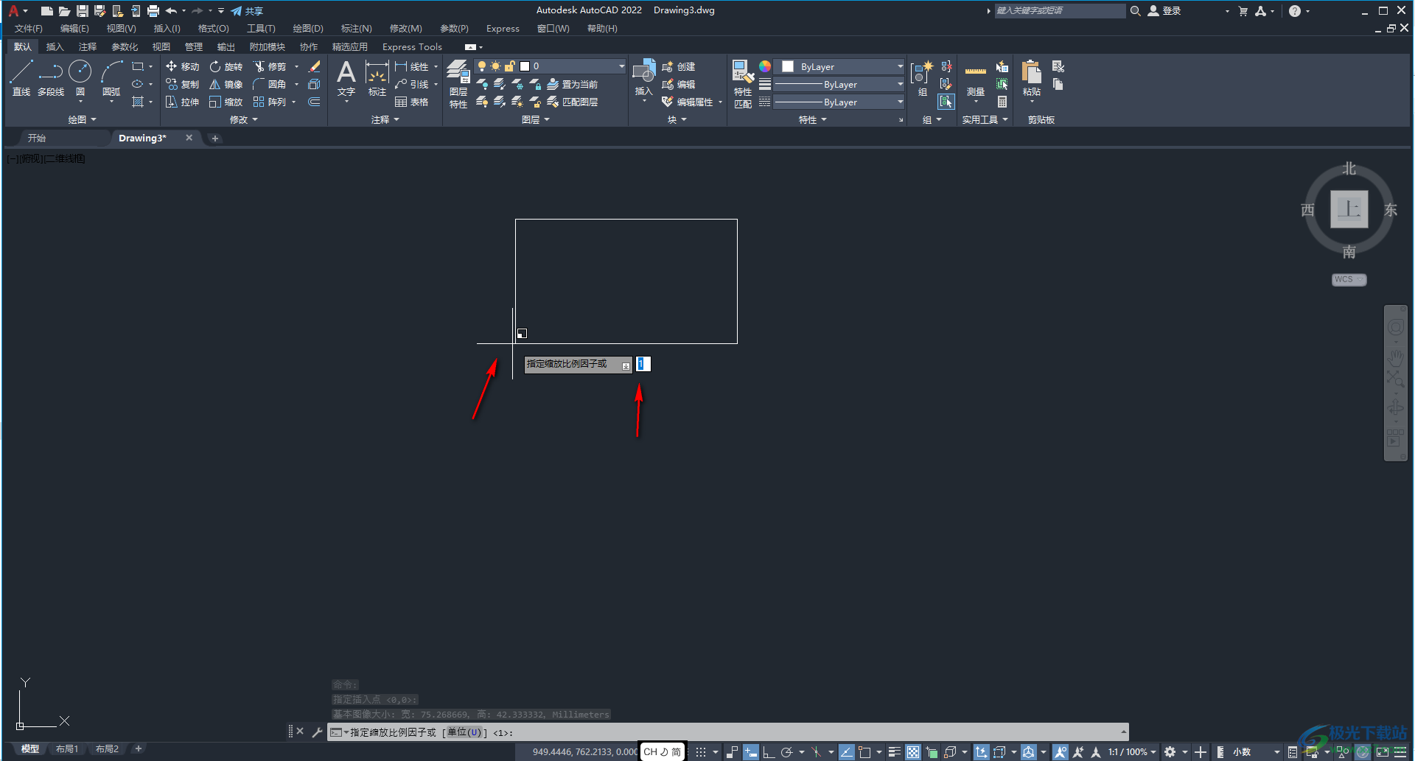Open the 绘图(D) menu
Viewport: 1415px width, 761px height.
point(308,29)
